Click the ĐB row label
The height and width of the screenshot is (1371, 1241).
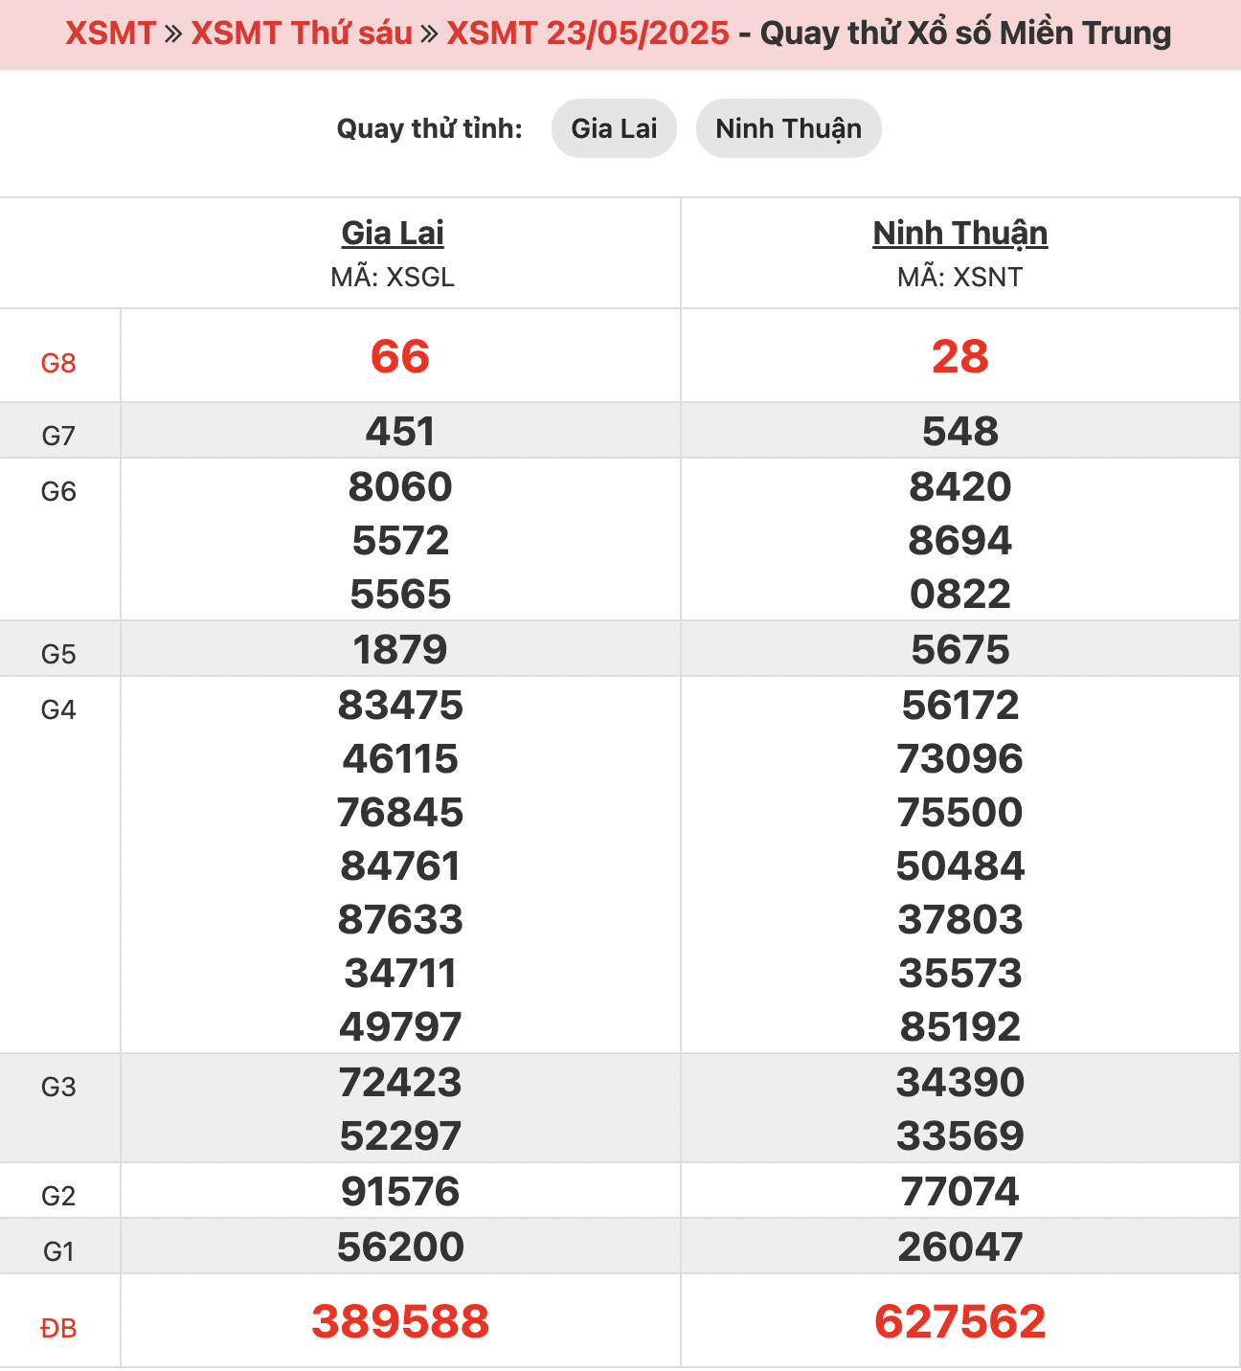click(58, 1328)
